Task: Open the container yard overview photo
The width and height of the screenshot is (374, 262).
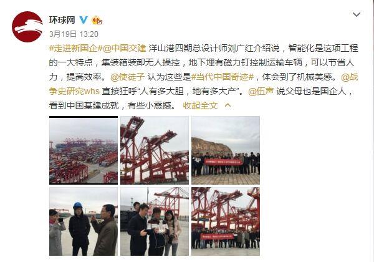Action: click(84, 150)
